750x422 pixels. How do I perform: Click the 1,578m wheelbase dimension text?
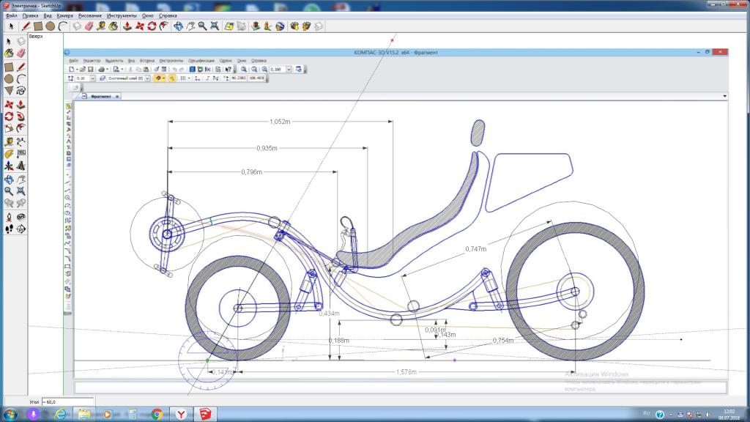[406, 371]
